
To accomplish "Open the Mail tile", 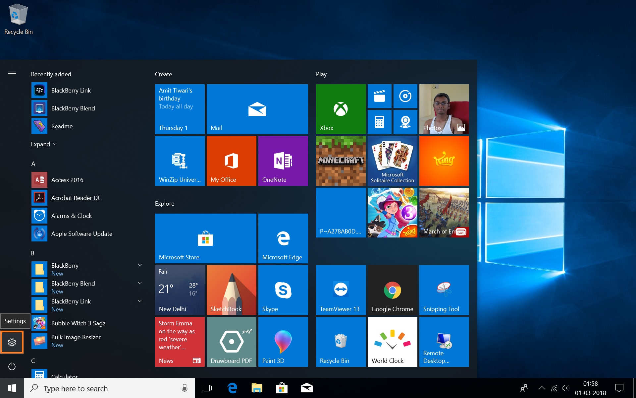I will point(257,109).
